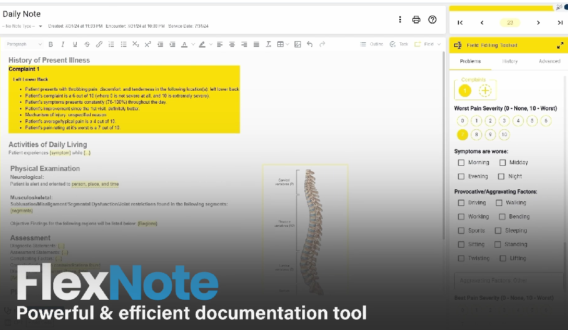Insert a hyperlink using the link icon
This screenshot has height=330, width=568.
pos(98,44)
